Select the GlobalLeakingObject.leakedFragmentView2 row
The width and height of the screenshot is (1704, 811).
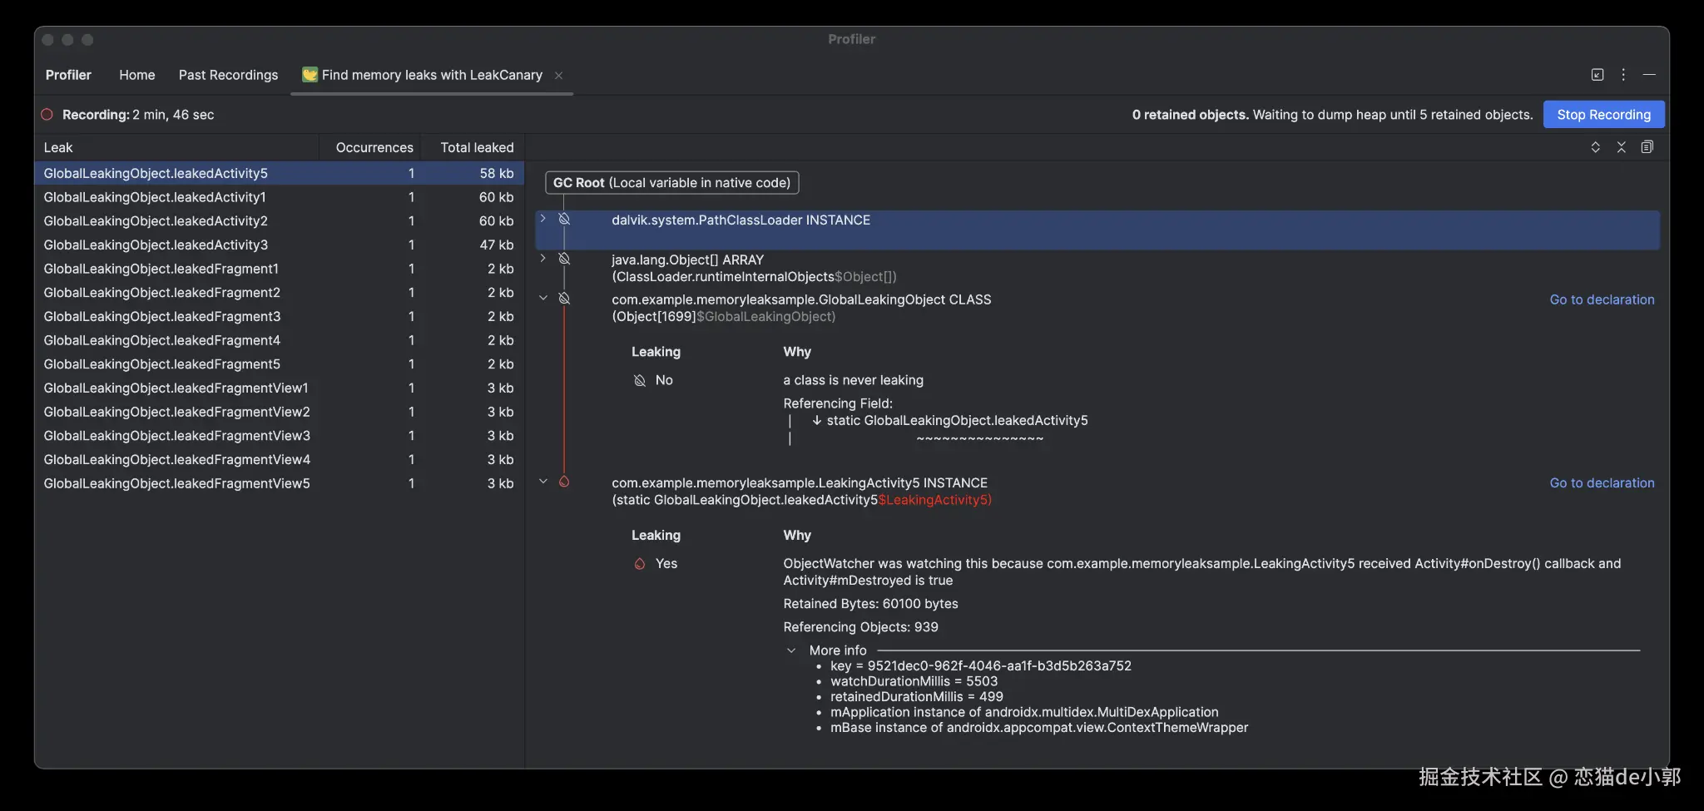280,412
